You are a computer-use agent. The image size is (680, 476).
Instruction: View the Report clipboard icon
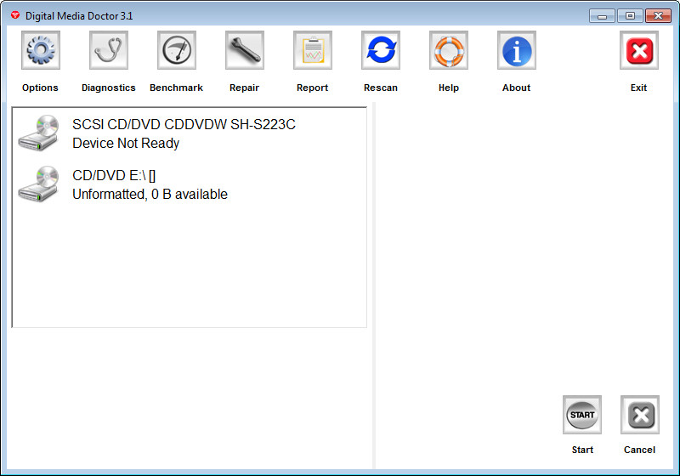[313, 50]
